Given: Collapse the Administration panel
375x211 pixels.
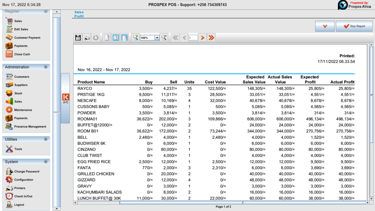Looking at the screenshot, I should point(45,67).
